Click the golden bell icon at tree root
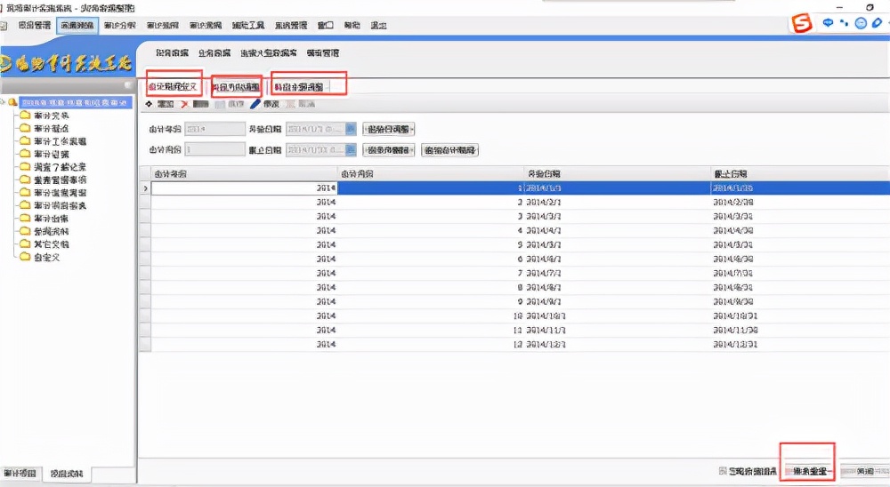The height and width of the screenshot is (487, 890). coord(12,102)
